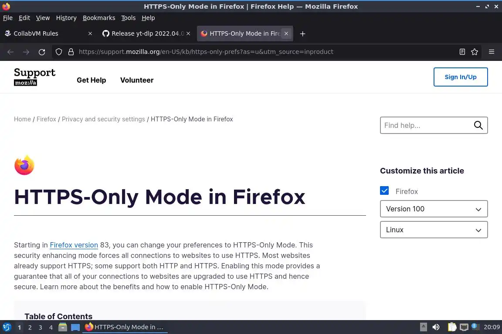Open the Help menu
The height and width of the screenshot is (334, 502).
(x=148, y=18)
